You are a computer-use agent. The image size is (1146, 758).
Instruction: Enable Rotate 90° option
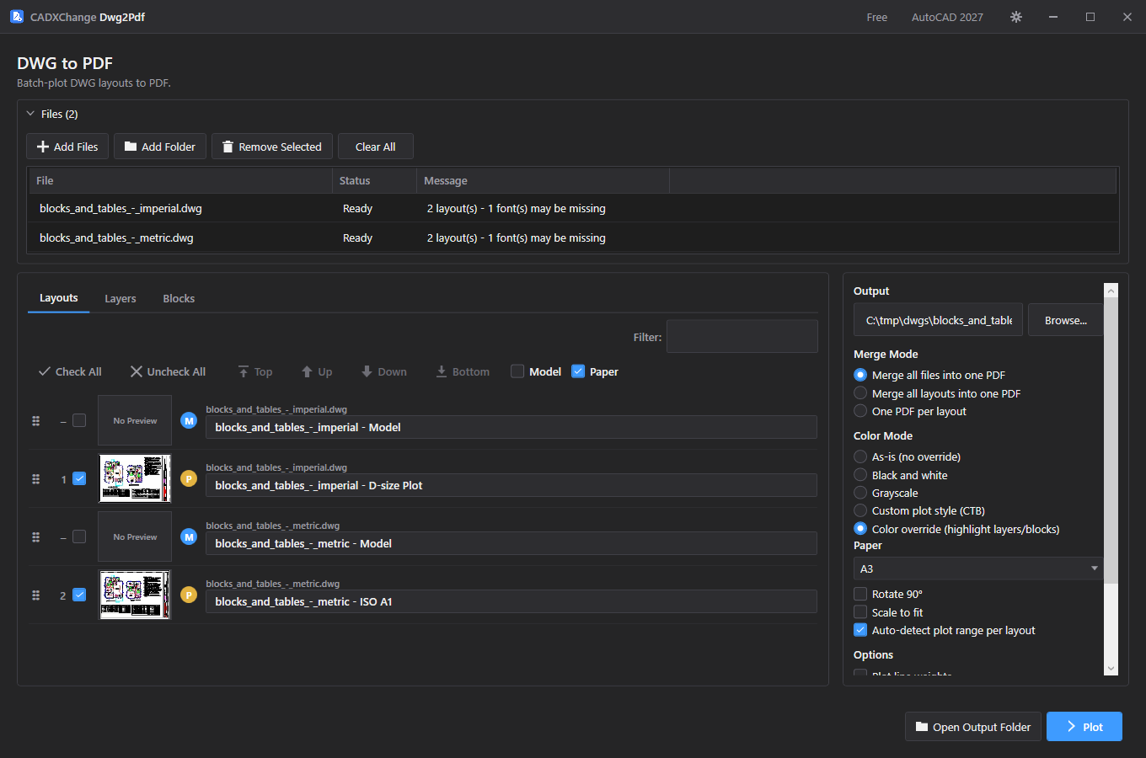pos(860,594)
